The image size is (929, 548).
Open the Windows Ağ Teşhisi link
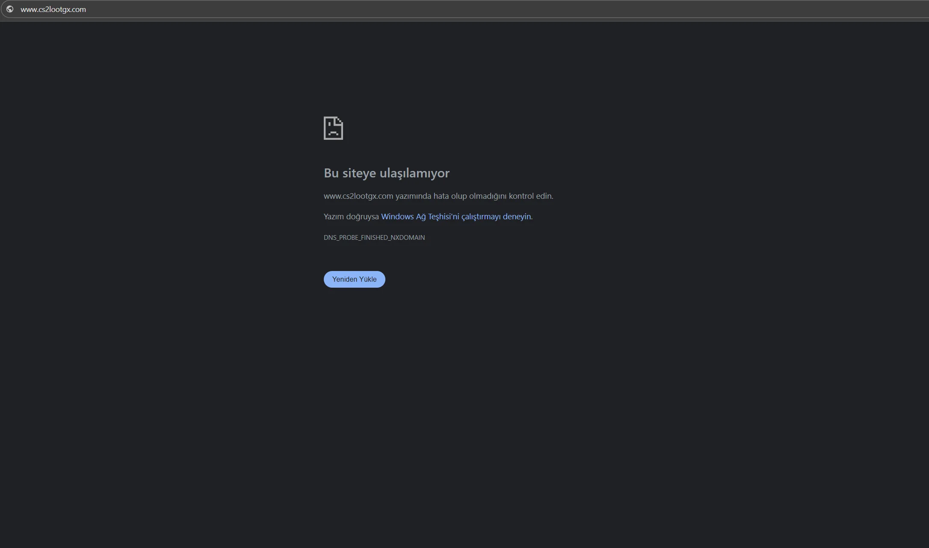[x=420, y=217]
